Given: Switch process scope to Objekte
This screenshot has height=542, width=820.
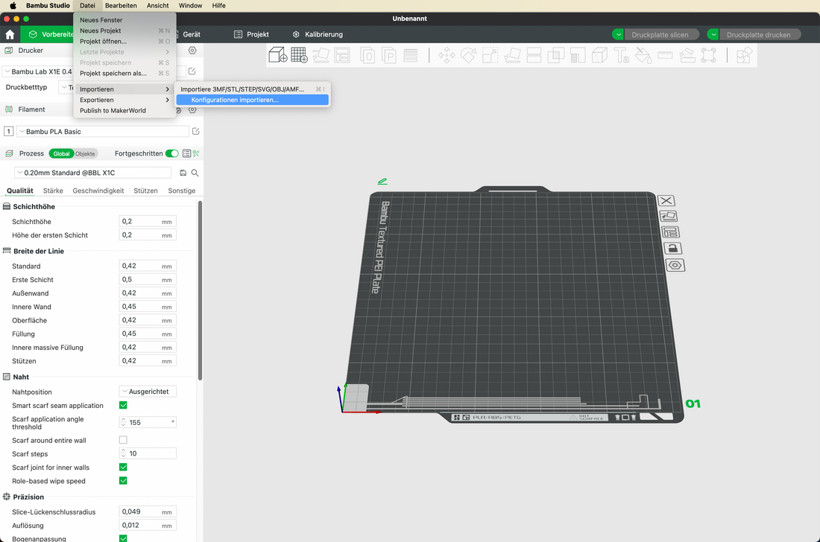Looking at the screenshot, I should tap(85, 153).
